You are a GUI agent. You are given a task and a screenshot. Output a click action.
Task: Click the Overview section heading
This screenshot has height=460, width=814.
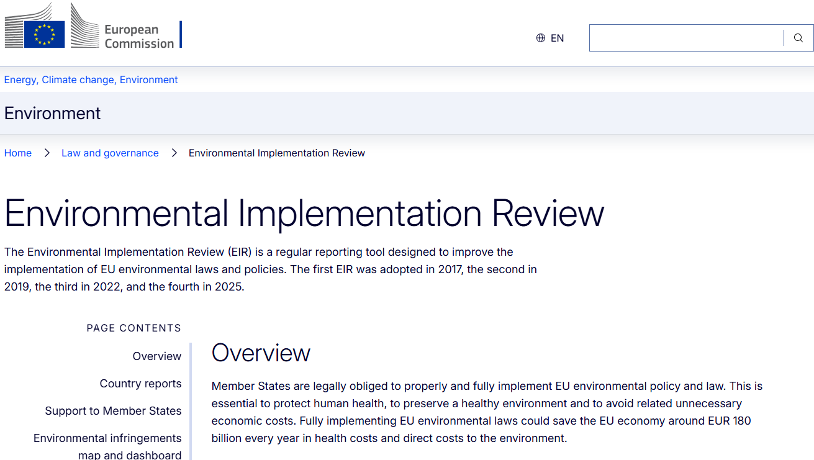pyautogui.click(x=261, y=353)
